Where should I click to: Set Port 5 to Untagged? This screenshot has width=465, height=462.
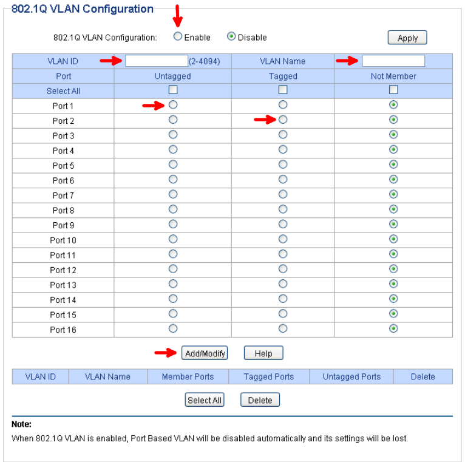point(173,165)
